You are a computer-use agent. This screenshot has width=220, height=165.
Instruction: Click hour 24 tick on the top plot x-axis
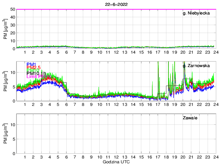pos(215,52)
